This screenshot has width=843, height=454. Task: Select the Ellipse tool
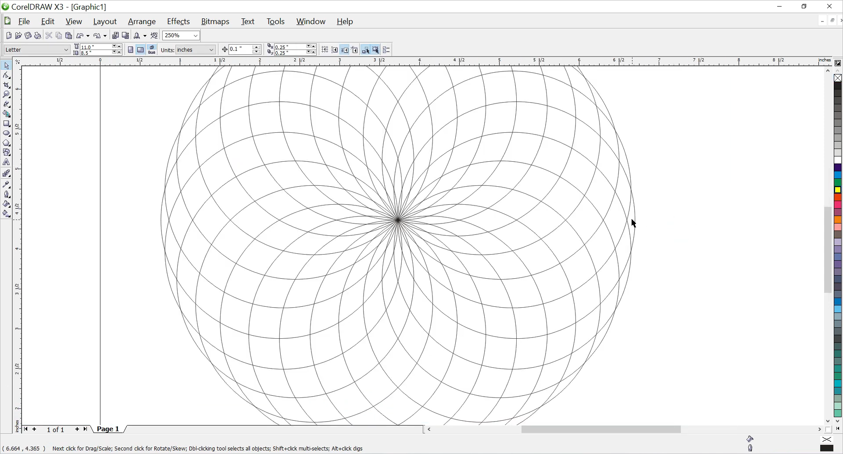click(7, 133)
